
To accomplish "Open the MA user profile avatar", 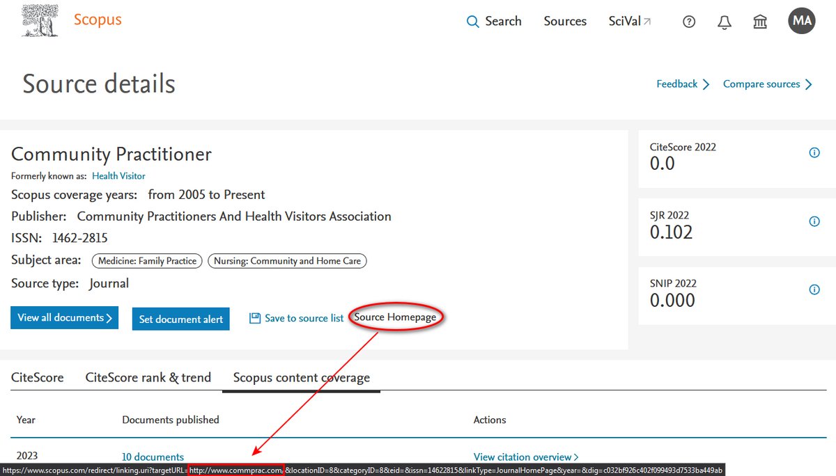I will coord(802,21).
